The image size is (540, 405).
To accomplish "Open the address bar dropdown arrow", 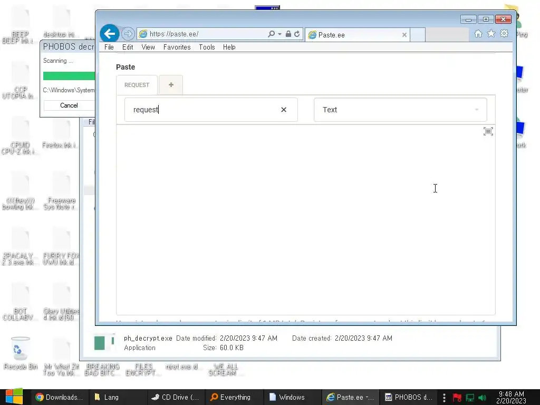I will point(279,34).
